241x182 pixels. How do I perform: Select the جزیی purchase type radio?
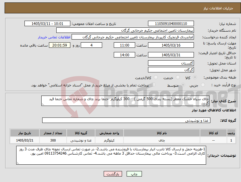click(203, 85)
